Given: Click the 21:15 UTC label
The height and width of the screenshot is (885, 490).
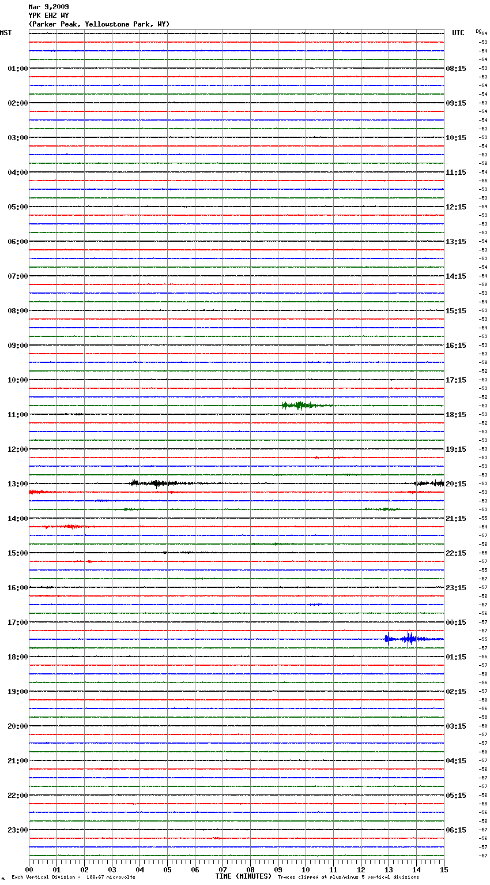Looking at the screenshot, I should [456, 519].
